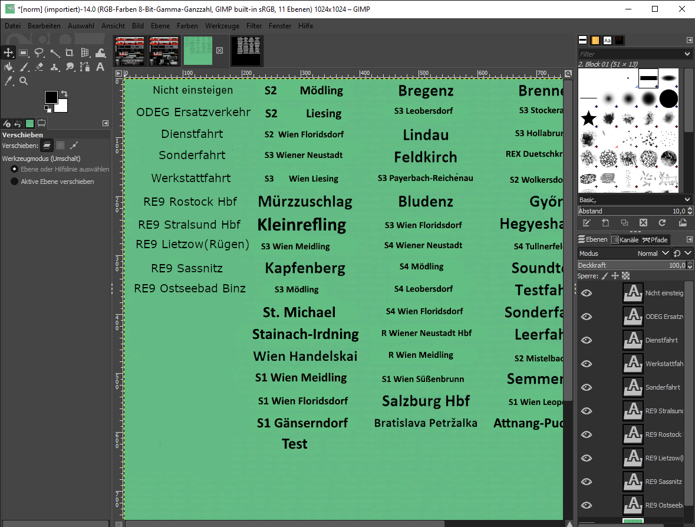Select the Smudge tool
The image size is (695, 527).
[x=70, y=67]
